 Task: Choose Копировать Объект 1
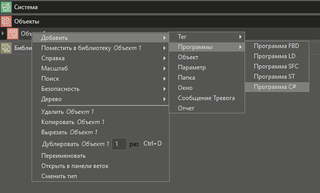100,122
